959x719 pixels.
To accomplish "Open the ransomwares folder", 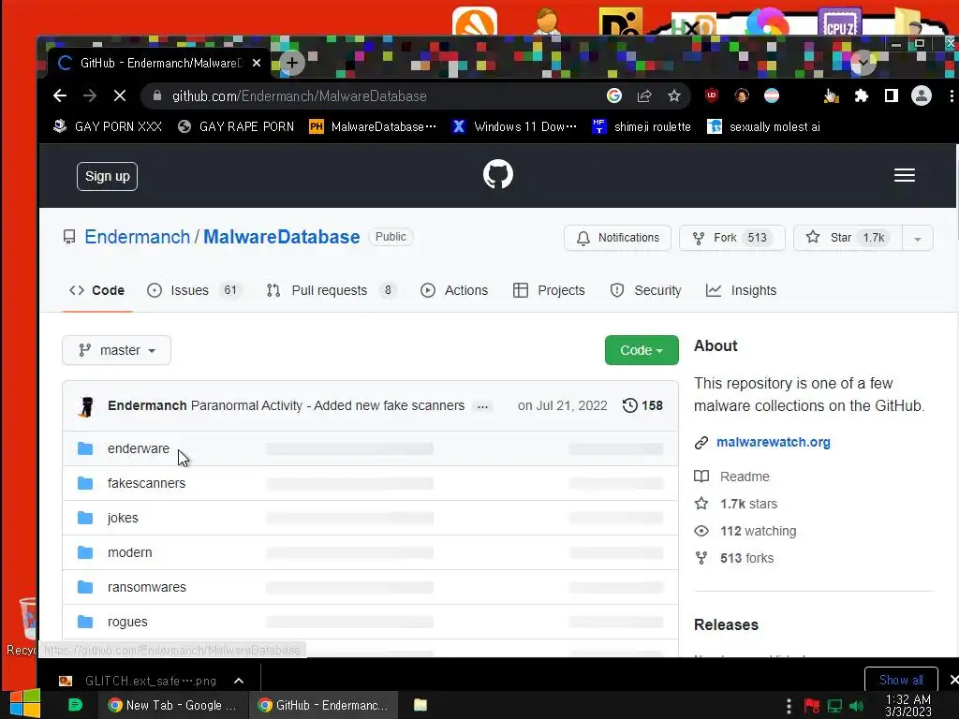I will coord(147,587).
